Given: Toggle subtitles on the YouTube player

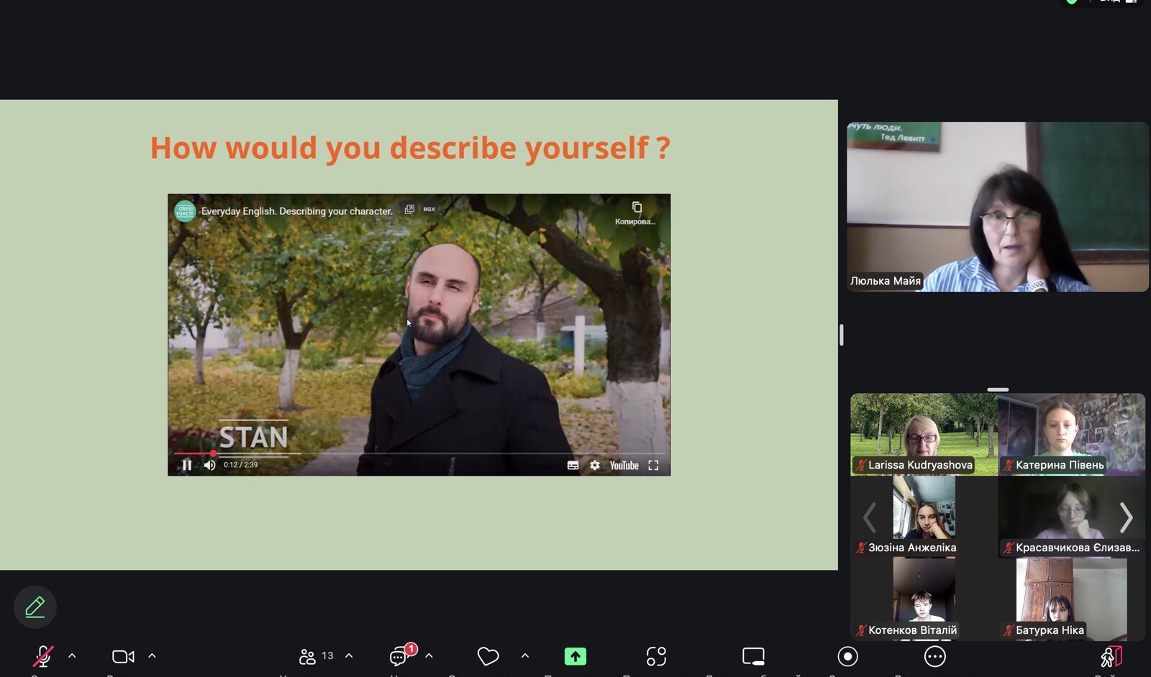Looking at the screenshot, I should coord(573,465).
